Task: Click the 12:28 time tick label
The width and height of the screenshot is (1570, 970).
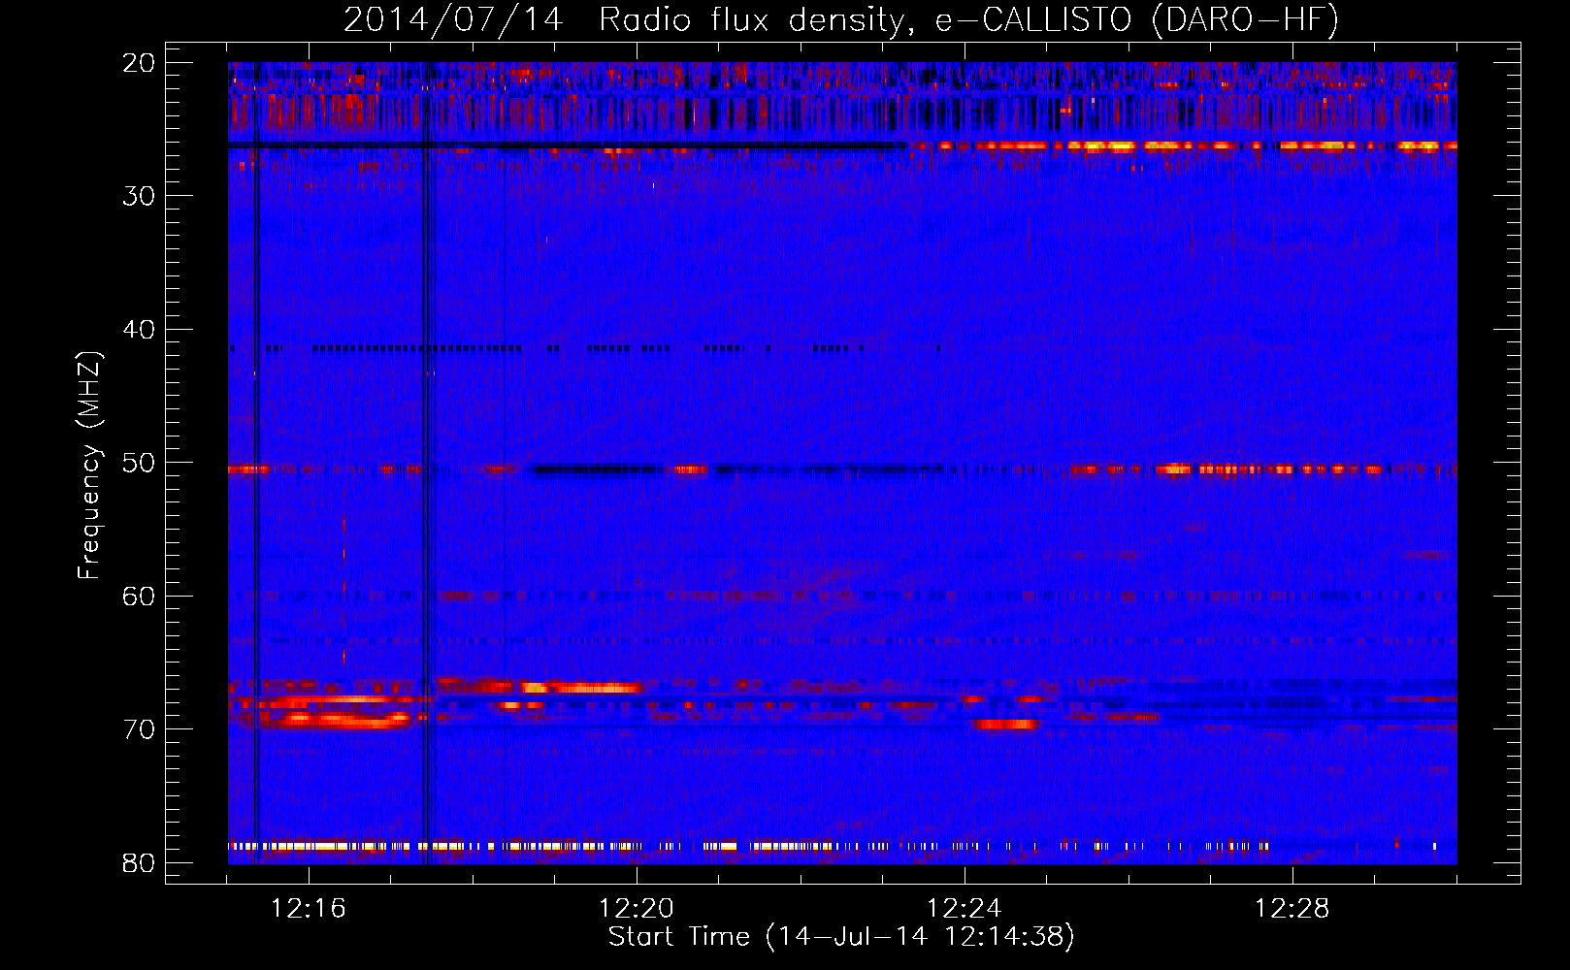Action: pyautogui.click(x=1292, y=909)
